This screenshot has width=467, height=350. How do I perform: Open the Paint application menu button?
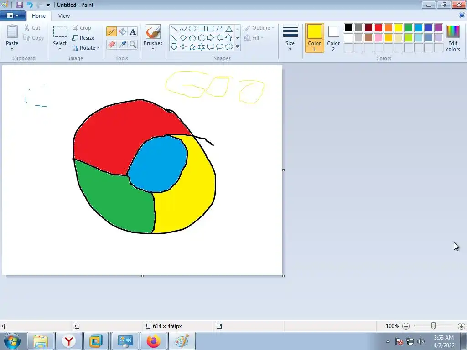pyautogui.click(x=12, y=15)
